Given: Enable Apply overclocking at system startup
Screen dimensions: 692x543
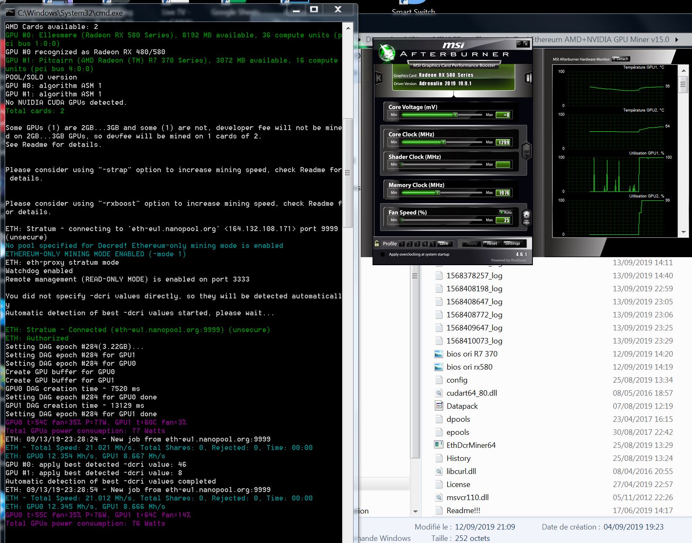Looking at the screenshot, I should pos(383,254).
